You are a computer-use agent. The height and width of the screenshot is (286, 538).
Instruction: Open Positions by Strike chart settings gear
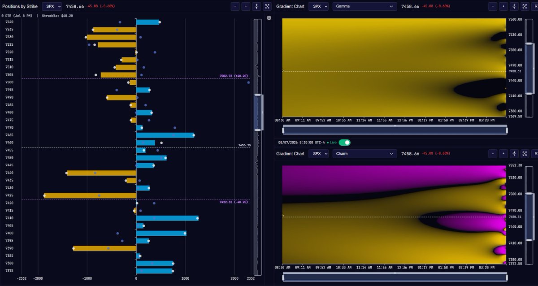[x=269, y=18]
